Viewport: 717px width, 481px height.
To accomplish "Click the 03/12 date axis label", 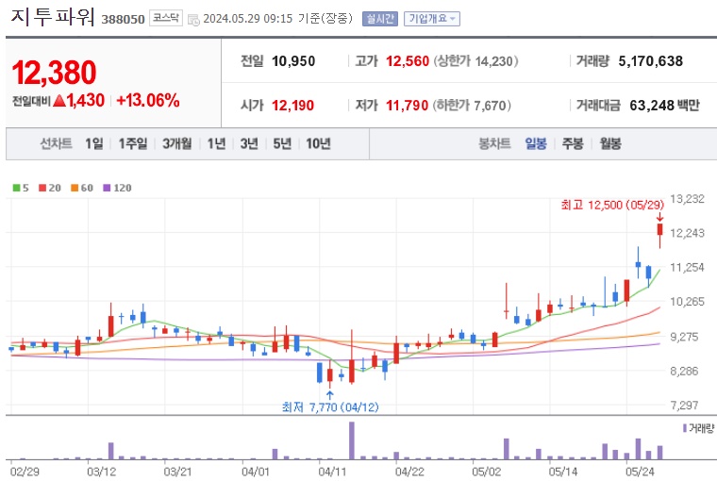I will tap(101, 472).
